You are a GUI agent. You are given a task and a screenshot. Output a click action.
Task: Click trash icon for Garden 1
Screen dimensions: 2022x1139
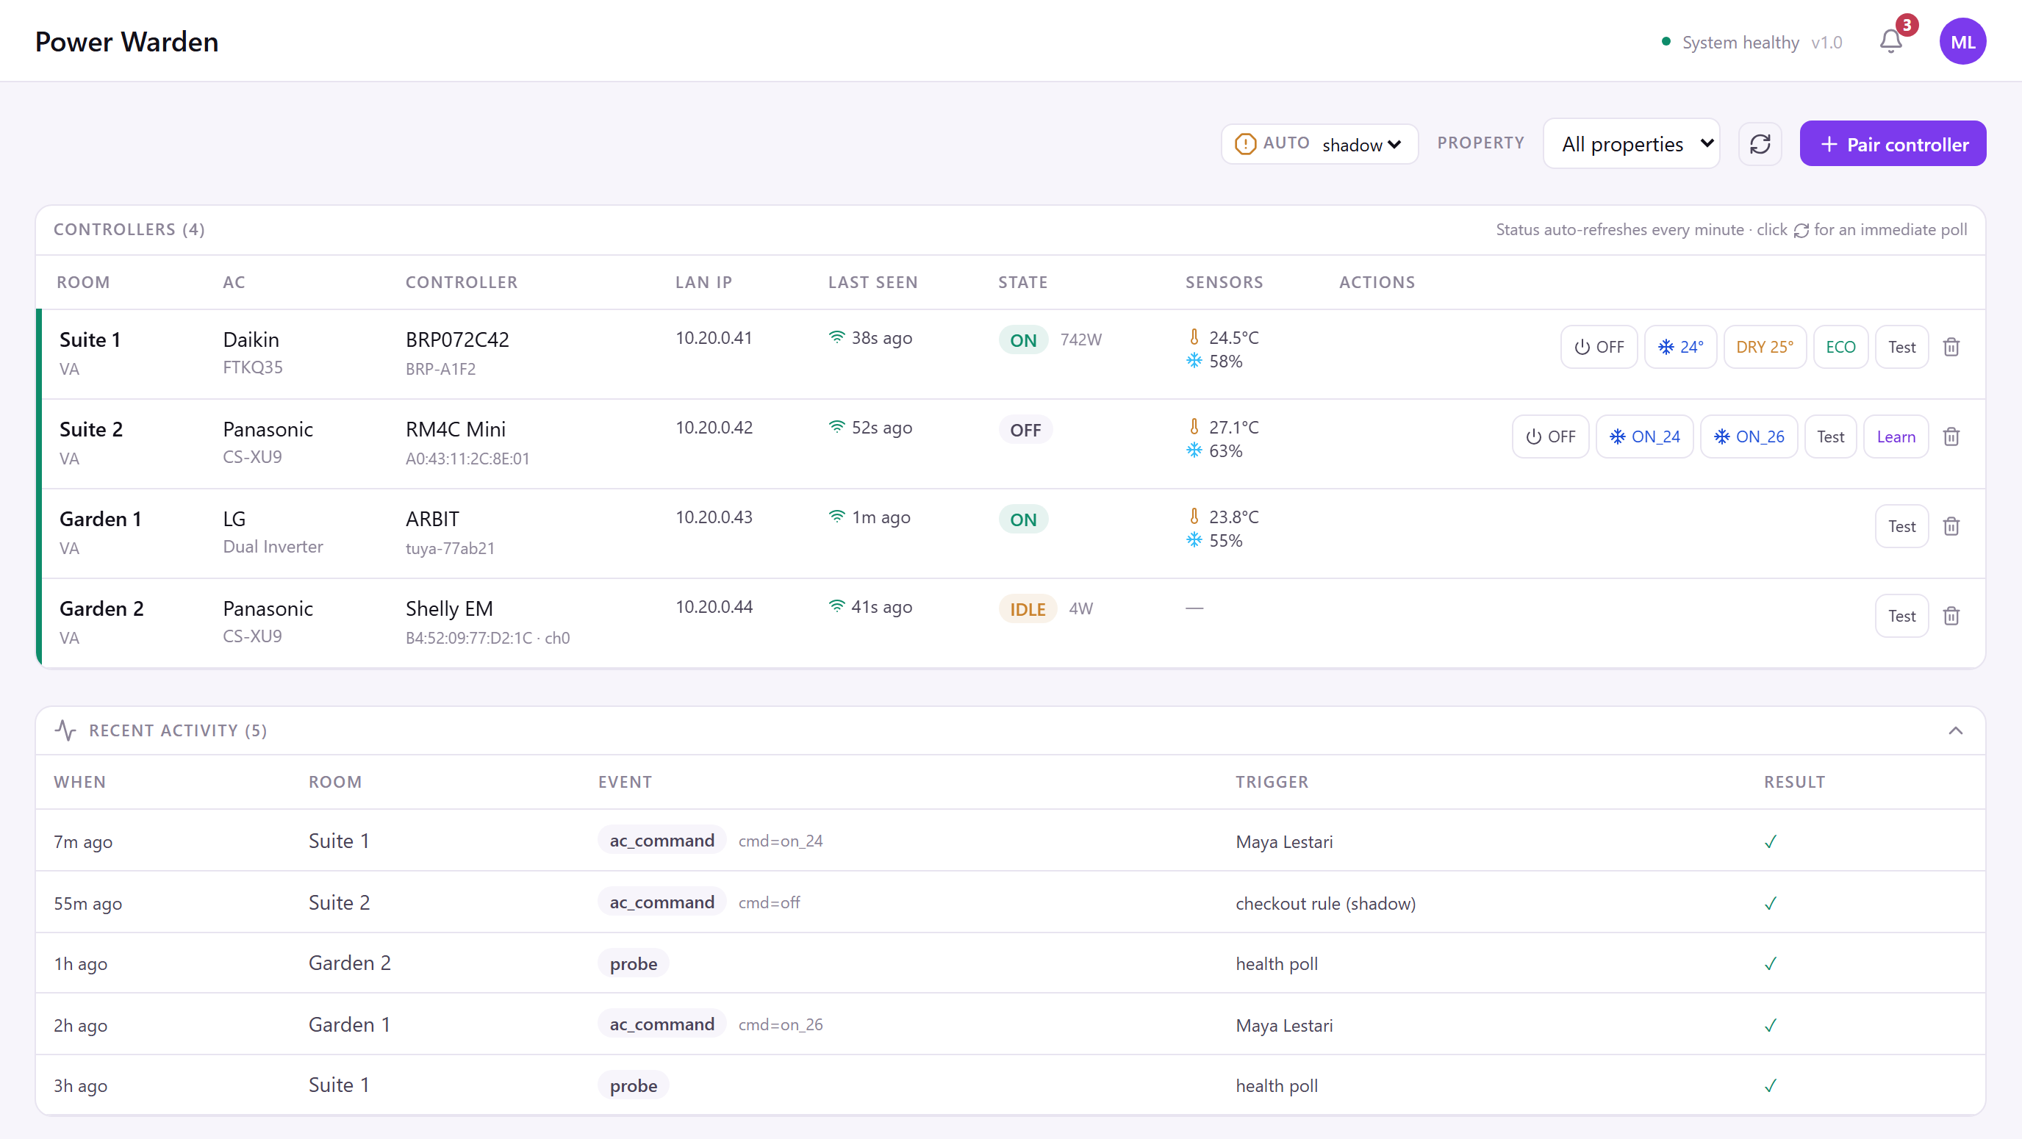tap(1951, 526)
